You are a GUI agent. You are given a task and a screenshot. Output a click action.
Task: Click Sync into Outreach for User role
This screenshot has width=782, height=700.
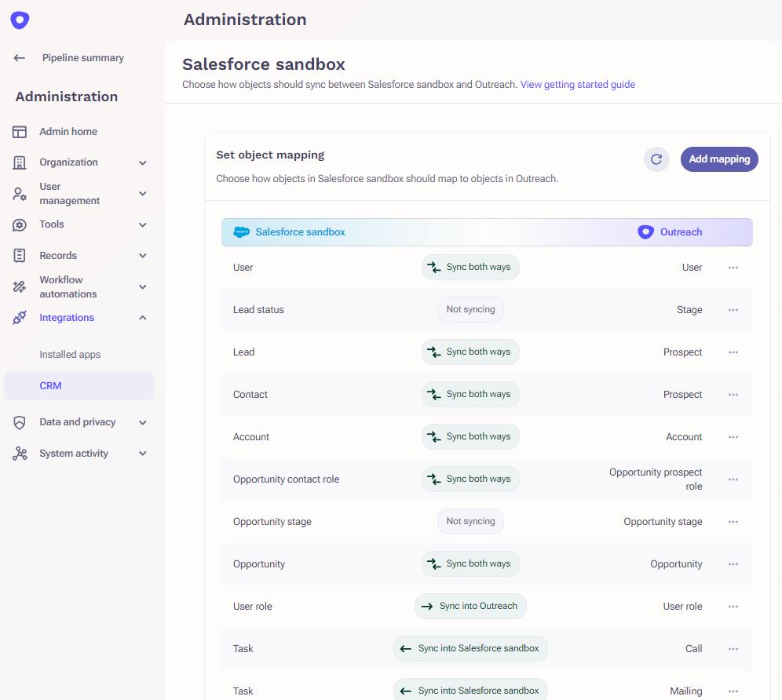click(x=470, y=607)
